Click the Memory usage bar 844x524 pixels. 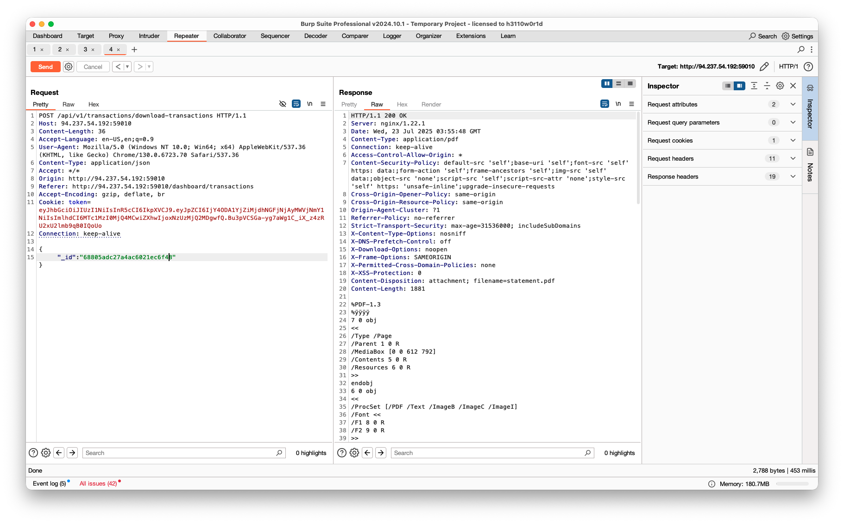[x=793, y=484]
